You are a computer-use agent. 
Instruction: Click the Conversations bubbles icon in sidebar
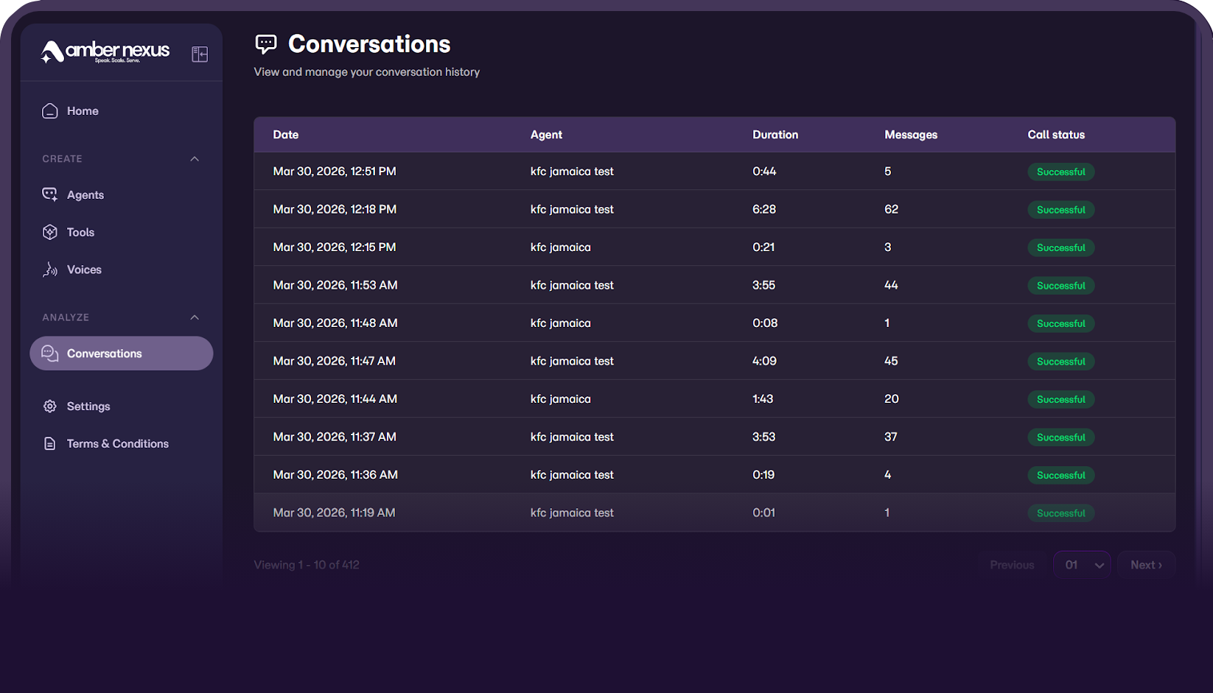(x=50, y=353)
